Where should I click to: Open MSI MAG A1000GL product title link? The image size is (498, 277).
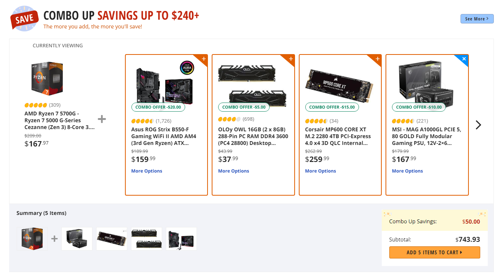pos(426,136)
